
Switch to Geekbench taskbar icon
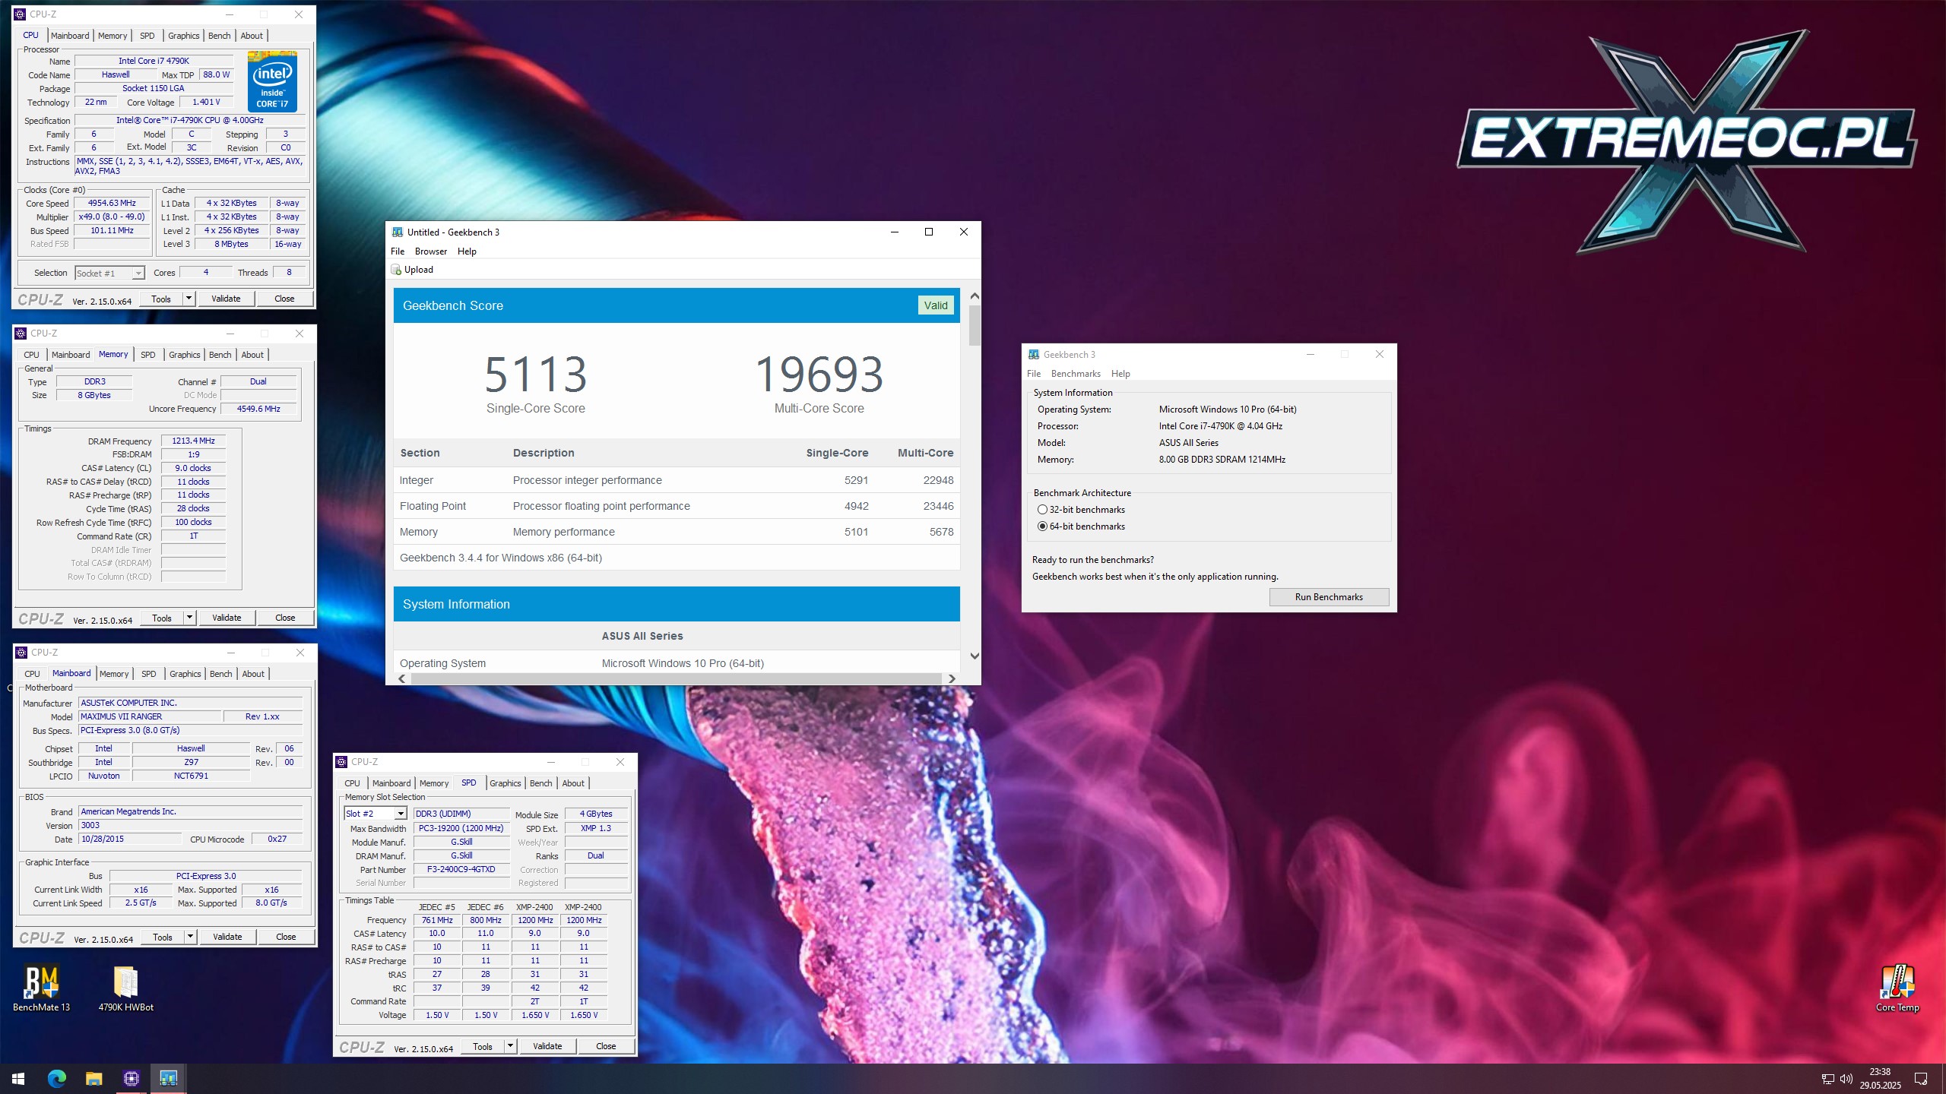[168, 1078]
